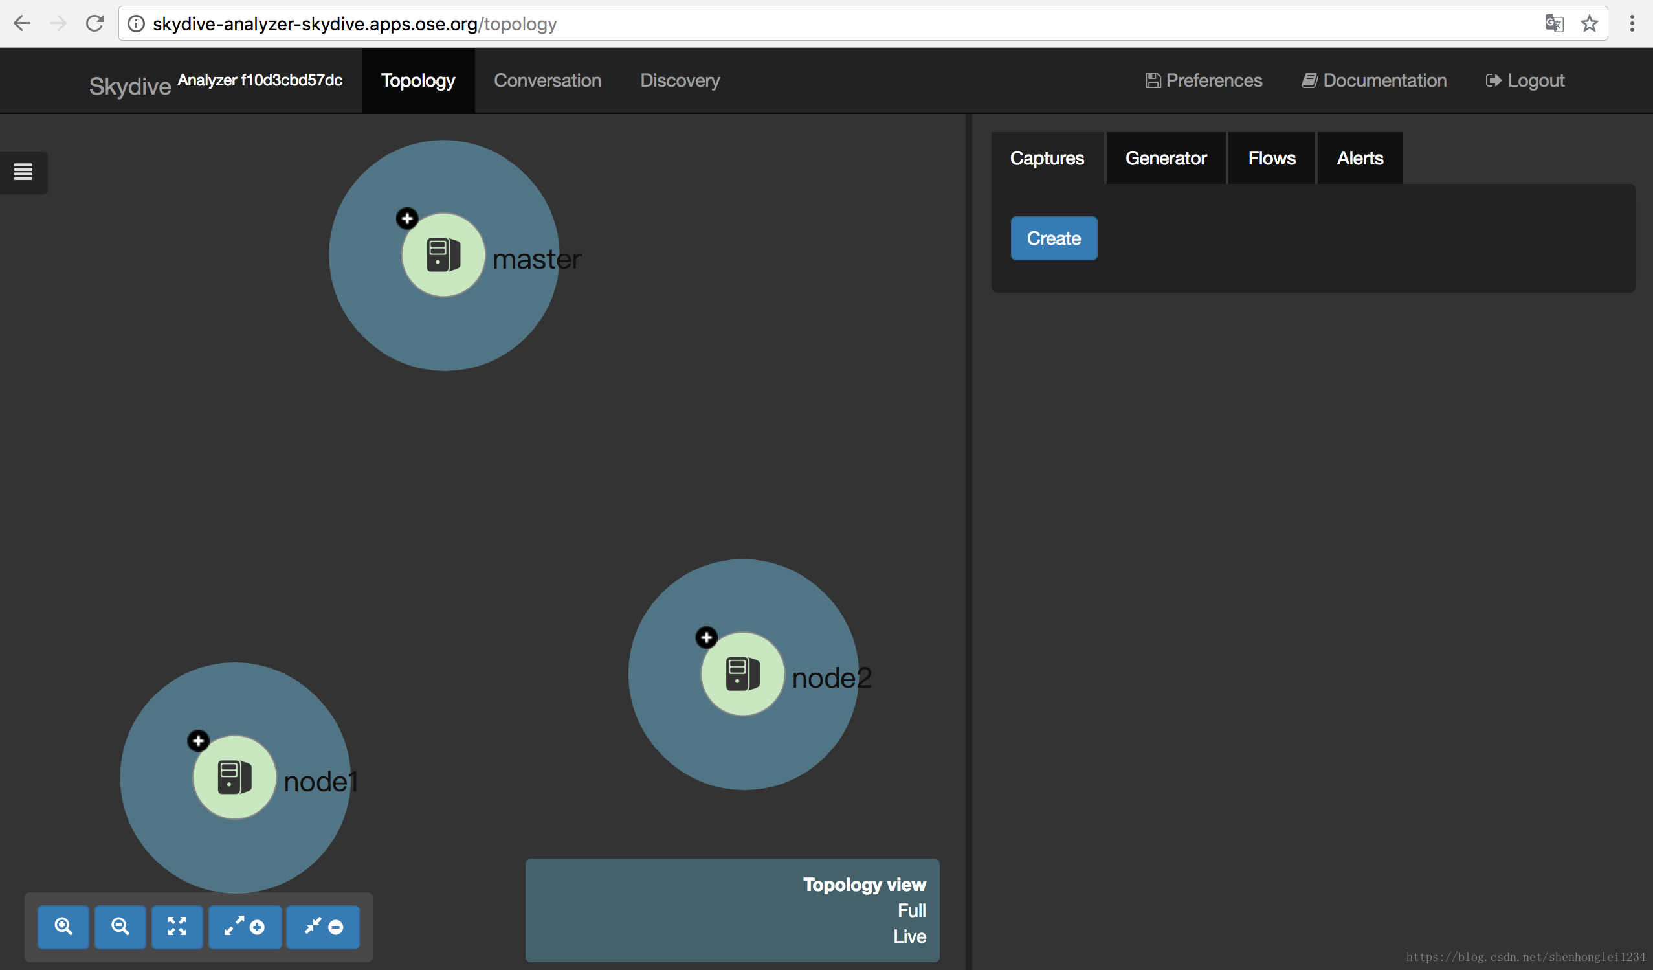Open the Alerts panel
Viewport: 1653px width, 970px height.
tap(1359, 158)
